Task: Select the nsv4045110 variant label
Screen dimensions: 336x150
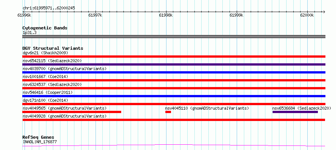Action: pos(207,108)
